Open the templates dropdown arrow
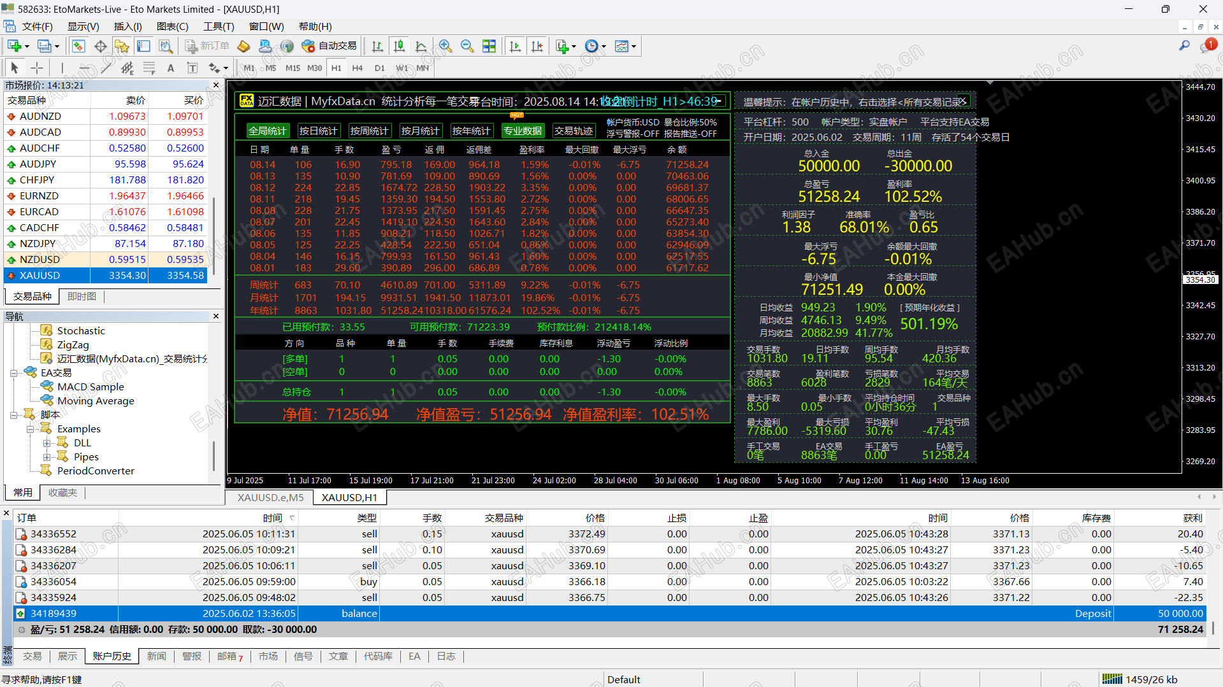The height and width of the screenshot is (687, 1223). (633, 46)
